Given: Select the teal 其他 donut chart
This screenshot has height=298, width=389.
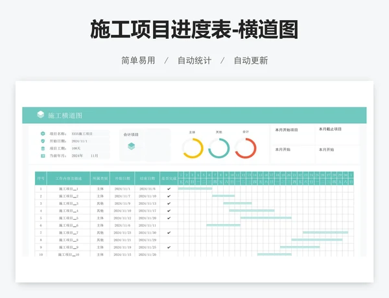Looking at the screenshot, I should 219,148.
